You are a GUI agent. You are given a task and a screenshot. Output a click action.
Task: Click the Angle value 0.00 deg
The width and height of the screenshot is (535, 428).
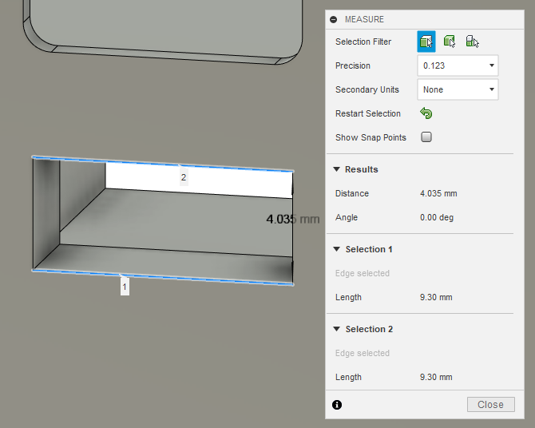pos(437,217)
